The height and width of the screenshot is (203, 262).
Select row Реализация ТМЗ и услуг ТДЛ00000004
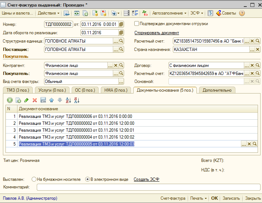click(x=132, y=137)
